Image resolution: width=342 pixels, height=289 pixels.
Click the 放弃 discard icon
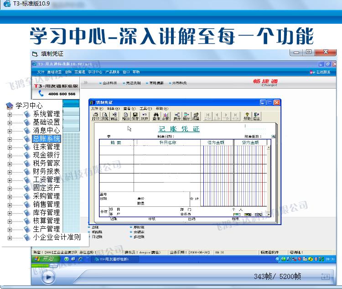[x=144, y=116]
